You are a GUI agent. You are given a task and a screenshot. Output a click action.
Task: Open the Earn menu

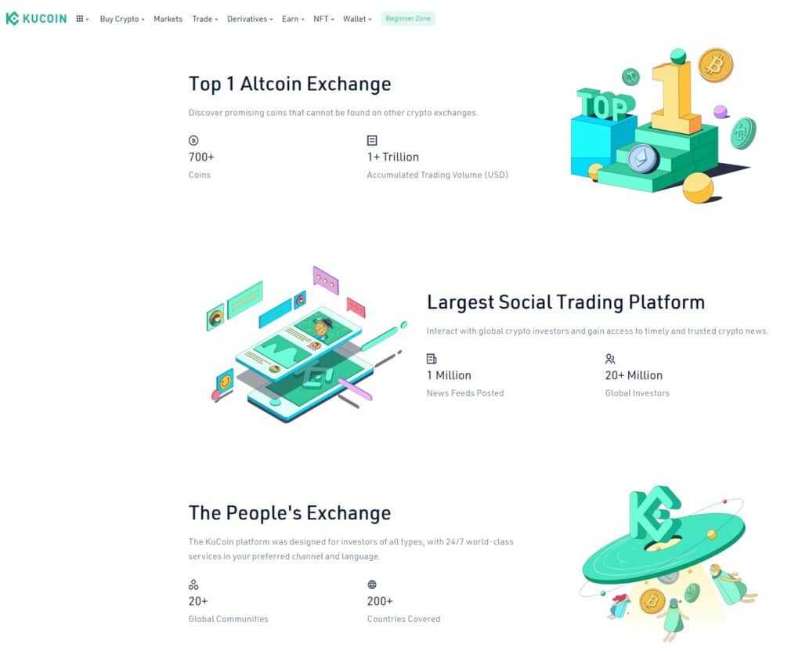point(291,19)
